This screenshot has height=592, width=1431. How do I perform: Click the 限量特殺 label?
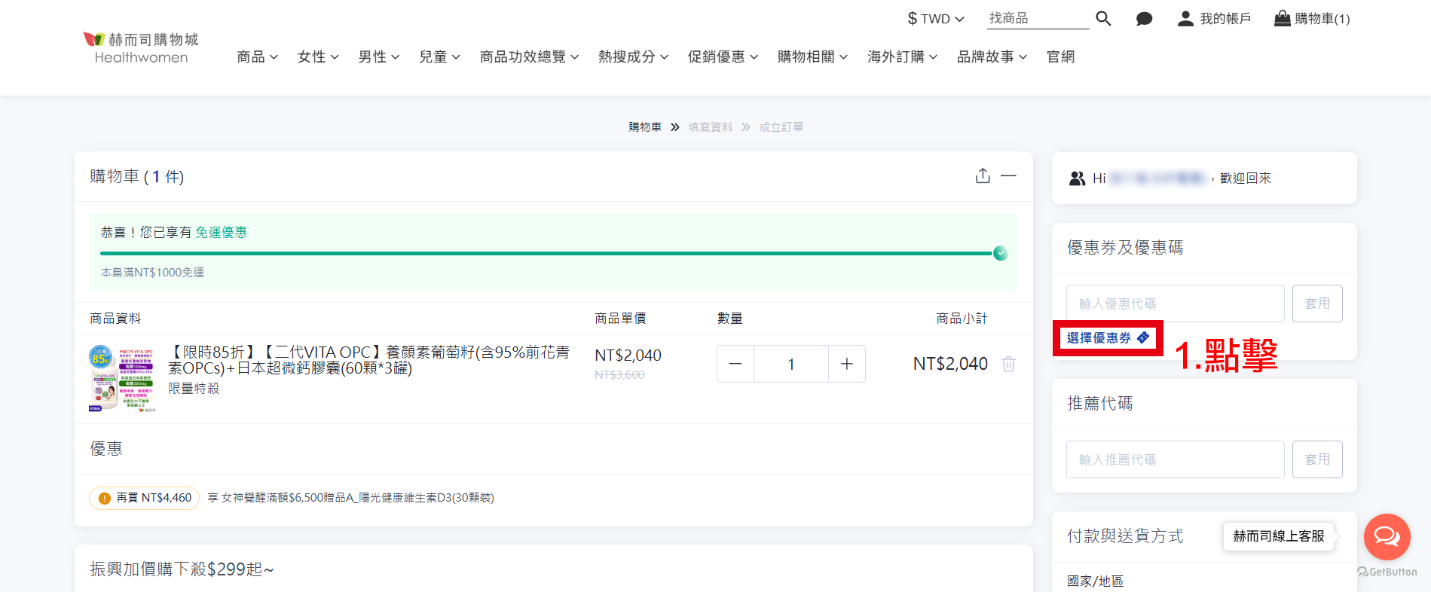(194, 389)
